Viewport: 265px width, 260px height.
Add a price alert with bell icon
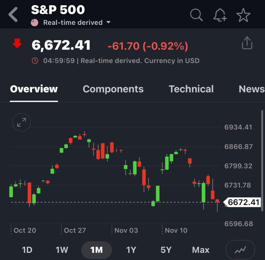click(x=220, y=15)
